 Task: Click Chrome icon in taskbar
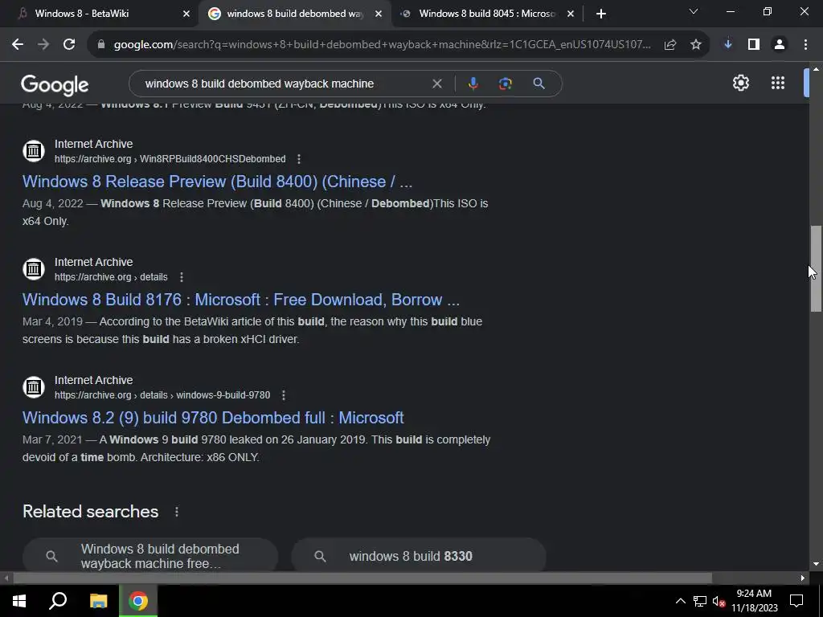coord(138,601)
